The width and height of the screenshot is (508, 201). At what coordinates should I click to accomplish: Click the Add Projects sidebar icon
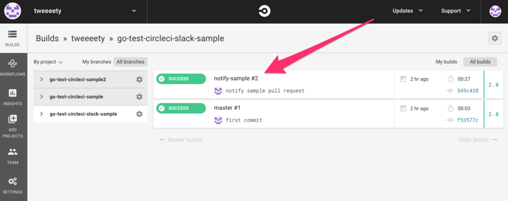click(13, 124)
